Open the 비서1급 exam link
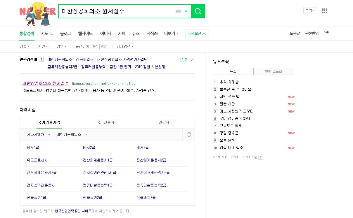 [x=33, y=147]
